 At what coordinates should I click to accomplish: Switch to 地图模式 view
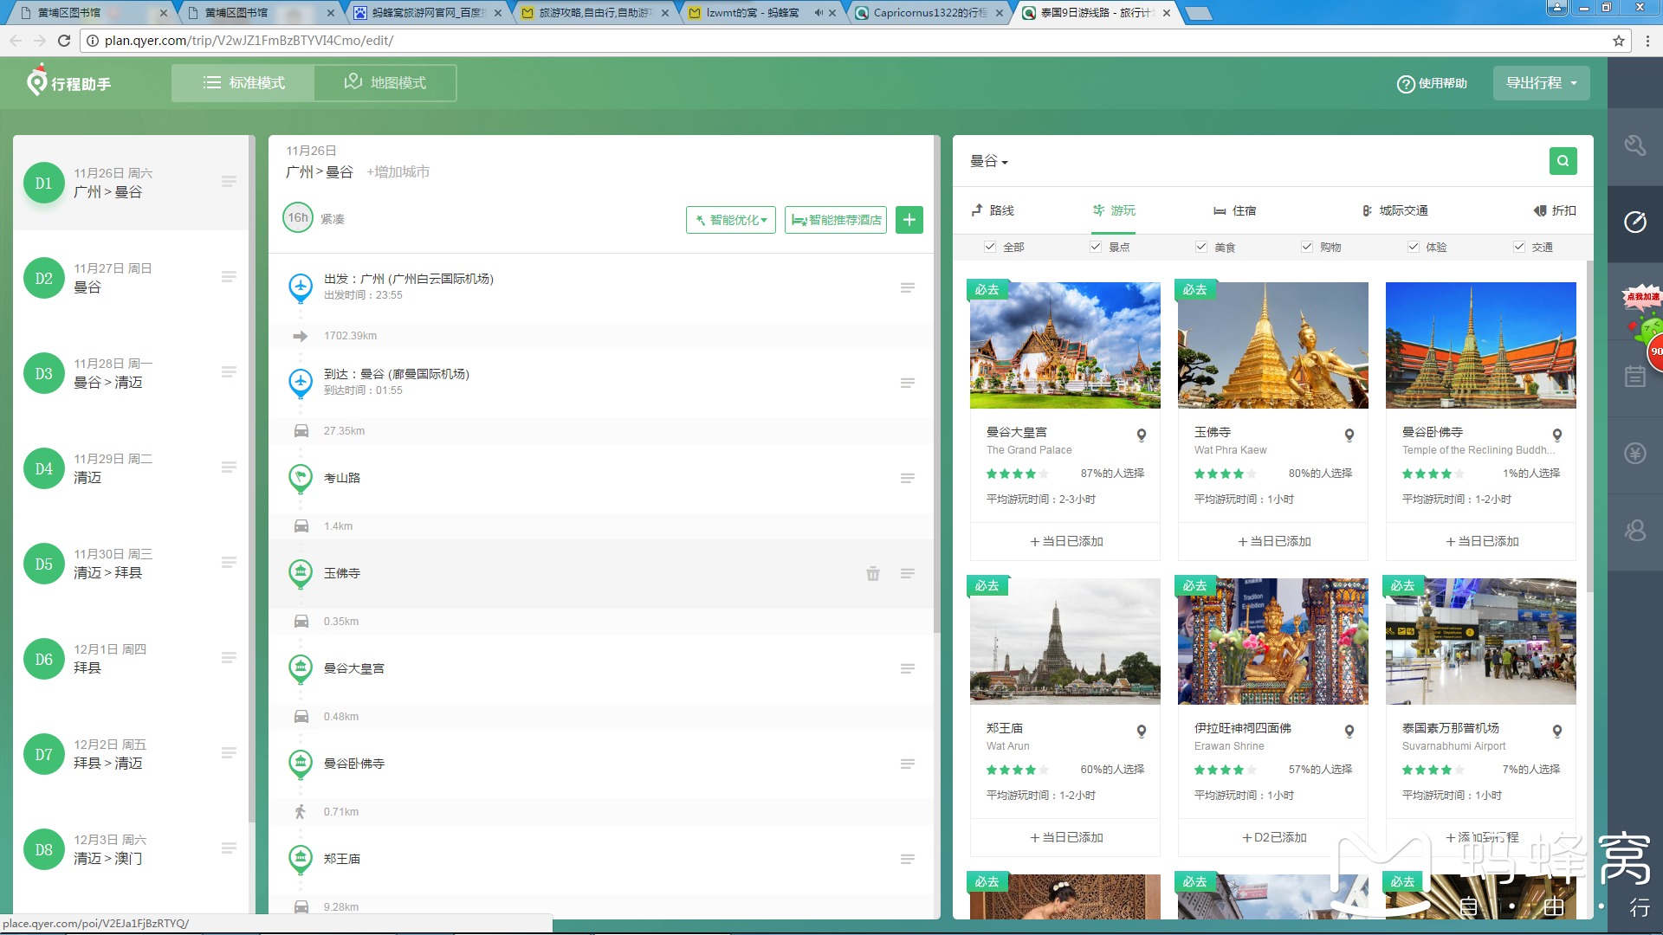click(385, 83)
